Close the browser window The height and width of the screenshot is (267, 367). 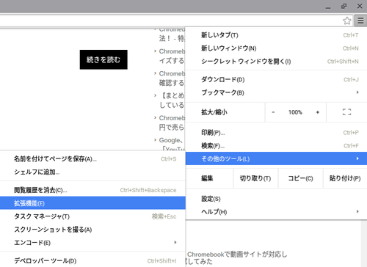click(360, 6)
